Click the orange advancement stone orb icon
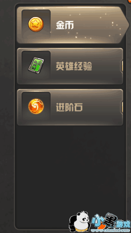 [36, 106]
